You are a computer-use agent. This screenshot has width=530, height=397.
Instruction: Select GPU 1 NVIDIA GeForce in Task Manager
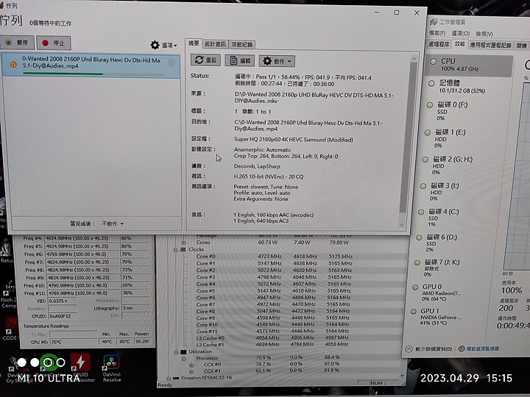tap(449, 317)
